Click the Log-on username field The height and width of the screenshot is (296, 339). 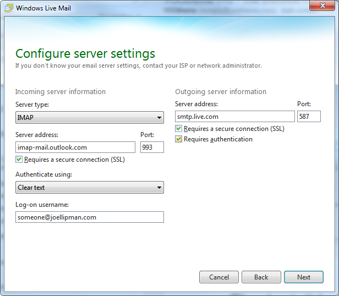pos(90,217)
